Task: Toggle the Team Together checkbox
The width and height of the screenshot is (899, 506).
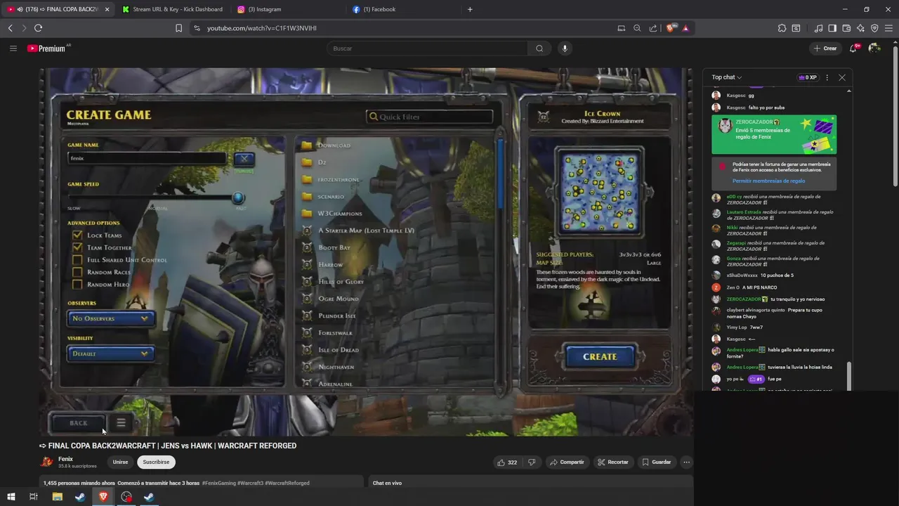Action: tap(77, 247)
